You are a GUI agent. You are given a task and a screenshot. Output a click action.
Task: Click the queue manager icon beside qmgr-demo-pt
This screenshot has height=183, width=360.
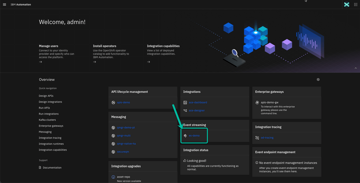coord(113,127)
